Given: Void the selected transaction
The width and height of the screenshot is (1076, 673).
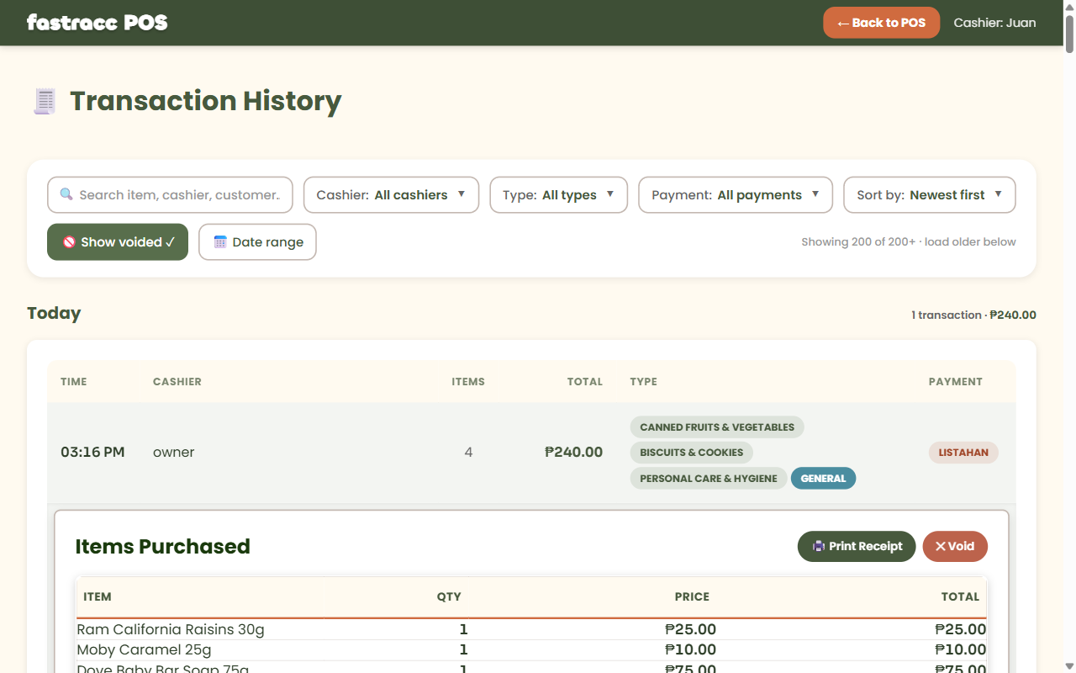Looking at the screenshot, I should click(x=955, y=546).
